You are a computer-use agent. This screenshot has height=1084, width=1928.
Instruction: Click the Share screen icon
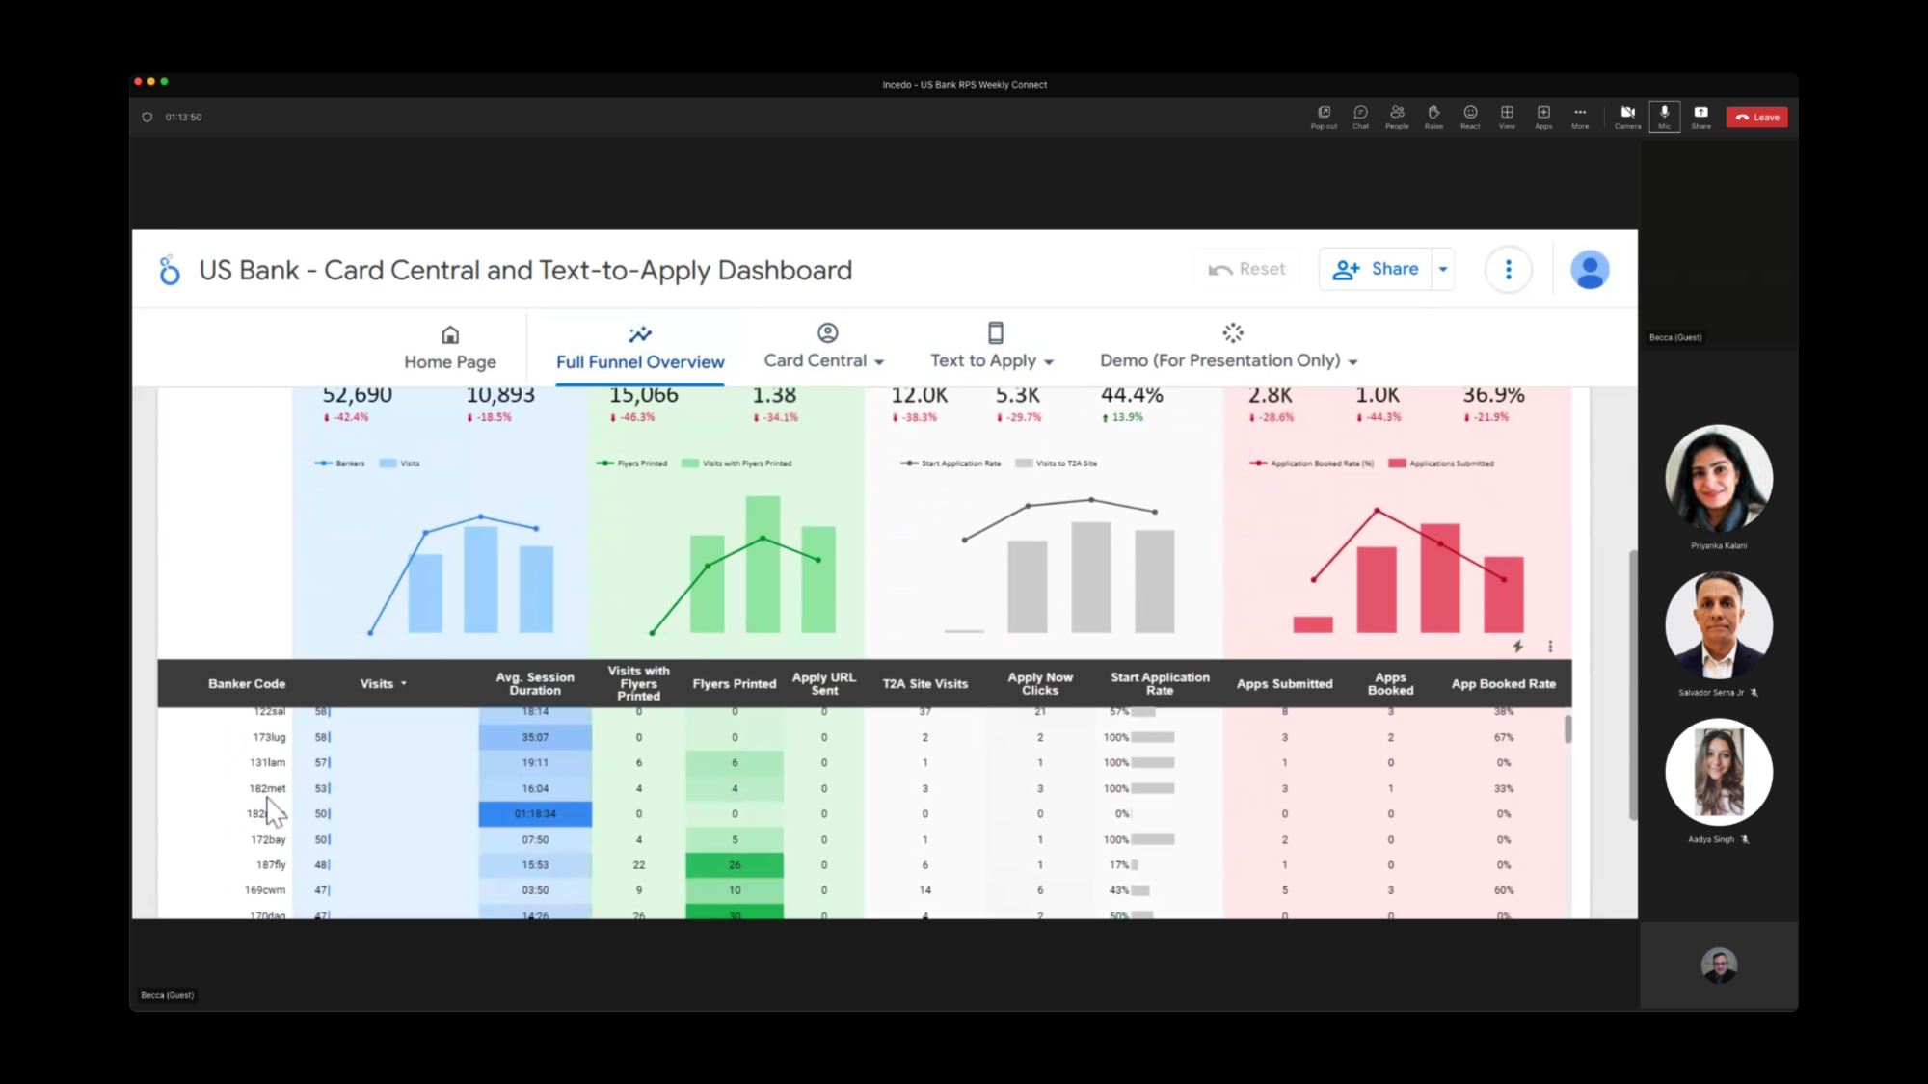pos(1700,116)
